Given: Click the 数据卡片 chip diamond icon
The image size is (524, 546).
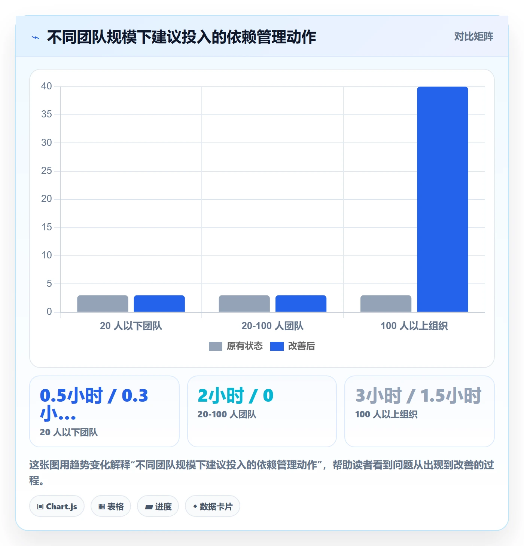Looking at the screenshot, I should point(195,506).
